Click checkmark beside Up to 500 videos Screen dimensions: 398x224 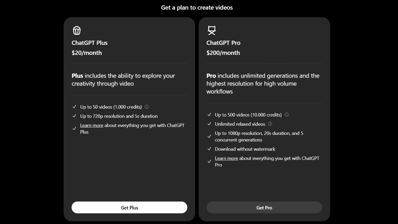coord(209,115)
